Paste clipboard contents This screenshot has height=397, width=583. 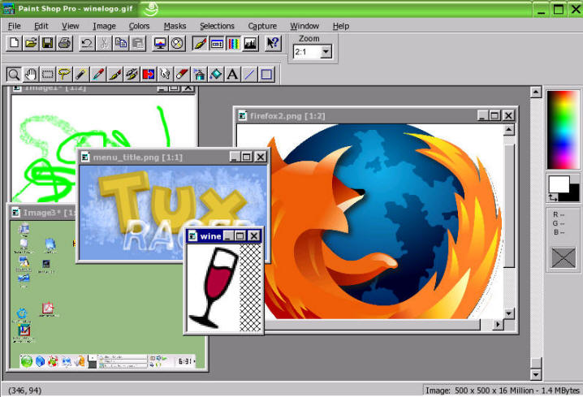tap(137, 43)
